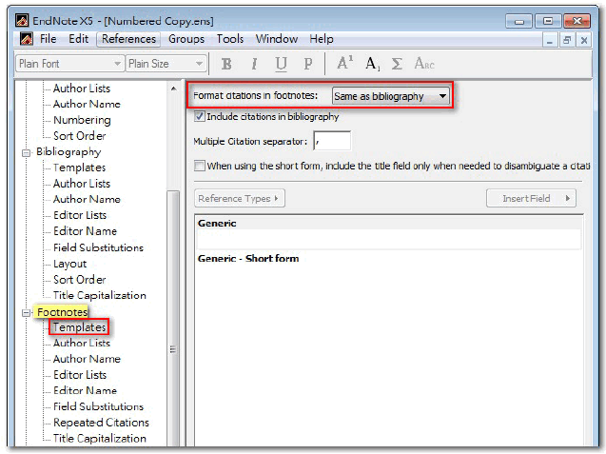606x454 pixels.
Task: Select Author Lists under Footnotes
Action: pos(82,343)
